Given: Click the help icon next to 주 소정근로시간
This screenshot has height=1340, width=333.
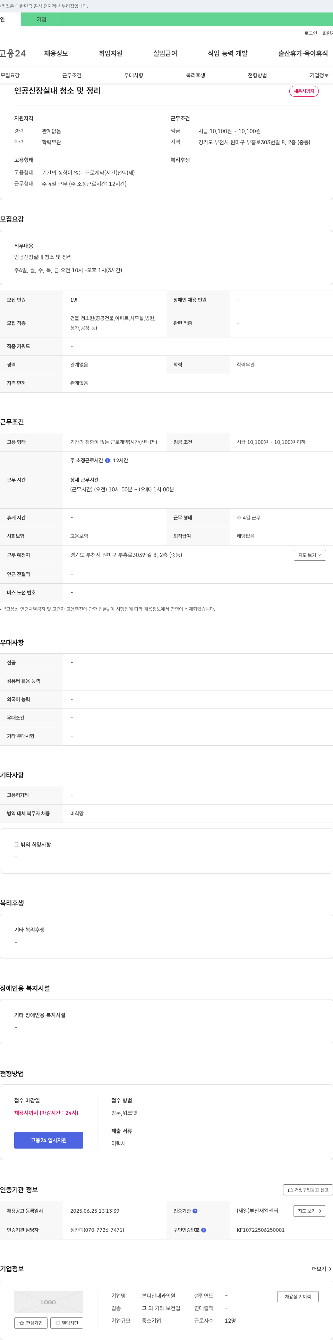Looking at the screenshot, I should 108,461.
